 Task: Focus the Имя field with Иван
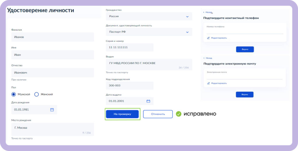coord(53,55)
